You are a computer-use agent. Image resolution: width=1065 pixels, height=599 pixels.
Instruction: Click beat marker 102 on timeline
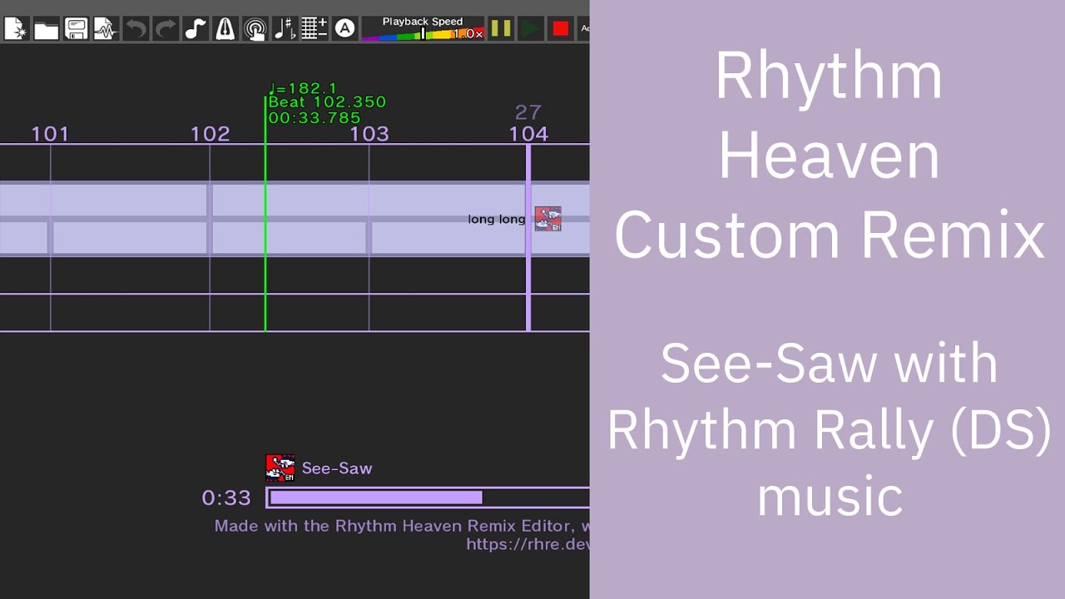210,134
